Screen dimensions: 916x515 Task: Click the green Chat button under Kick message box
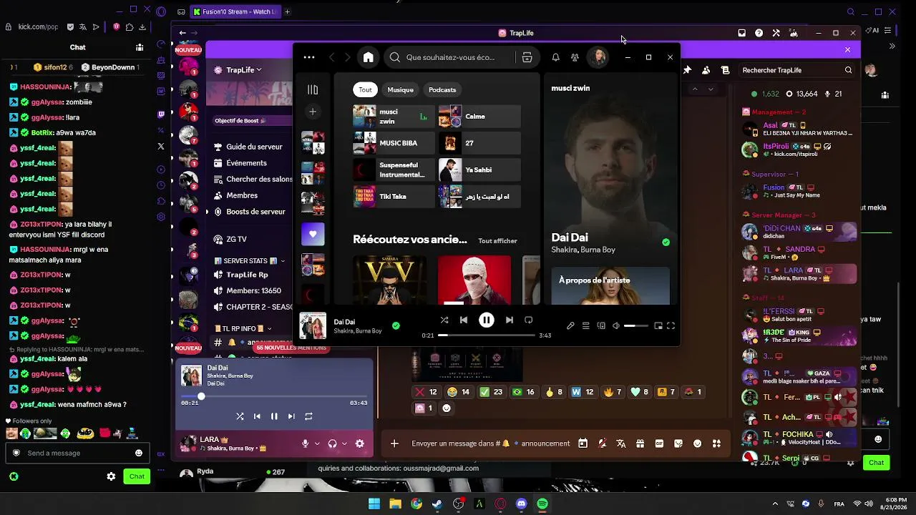[x=137, y=476]
